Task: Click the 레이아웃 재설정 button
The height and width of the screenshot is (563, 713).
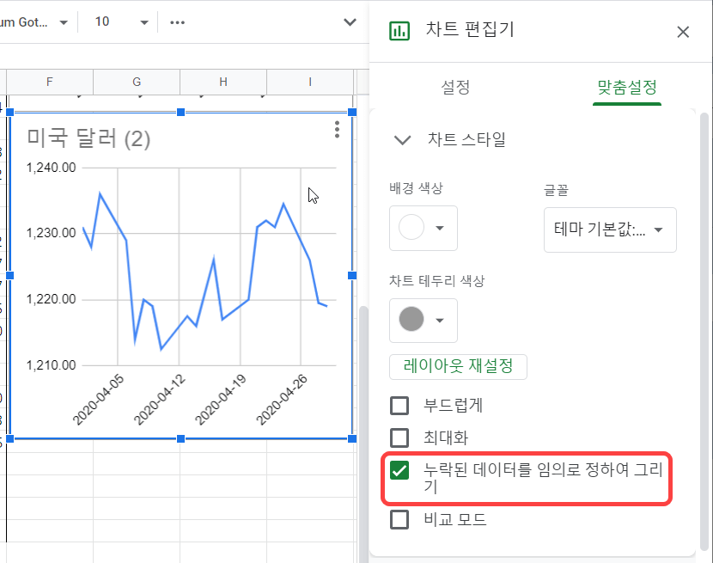Action: click(458, 366)
